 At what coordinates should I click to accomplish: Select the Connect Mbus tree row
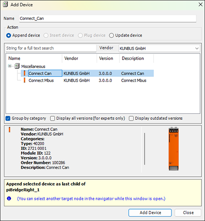click(87, 80)
